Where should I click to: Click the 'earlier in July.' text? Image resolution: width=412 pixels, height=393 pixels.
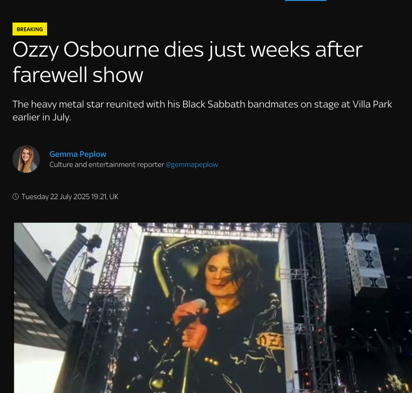pos(42,117)
